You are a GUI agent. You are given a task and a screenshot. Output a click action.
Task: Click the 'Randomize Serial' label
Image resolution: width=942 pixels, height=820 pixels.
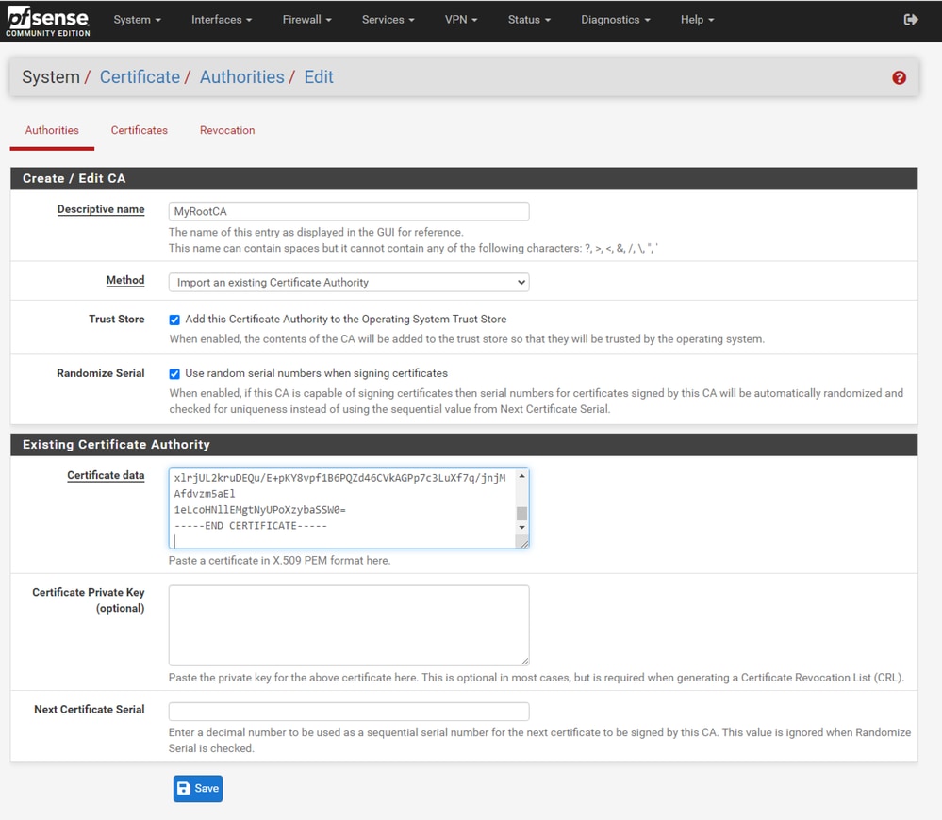[100, 373]
